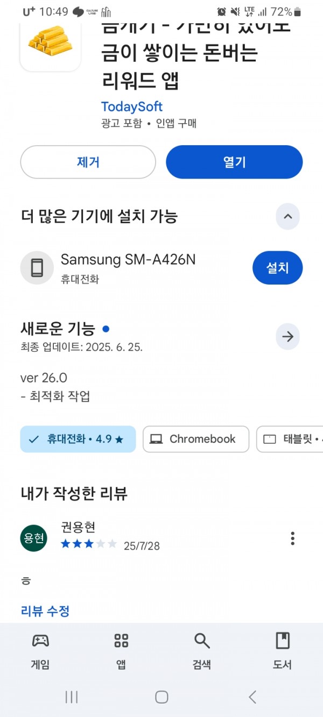Open recent apps navigation button

coord(71,697)
